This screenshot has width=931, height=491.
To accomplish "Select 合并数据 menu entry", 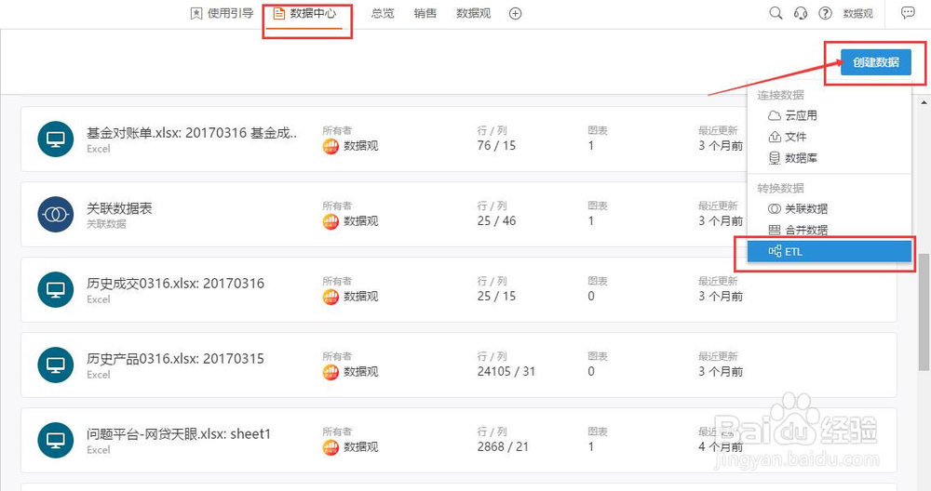I will click(805, 230).
